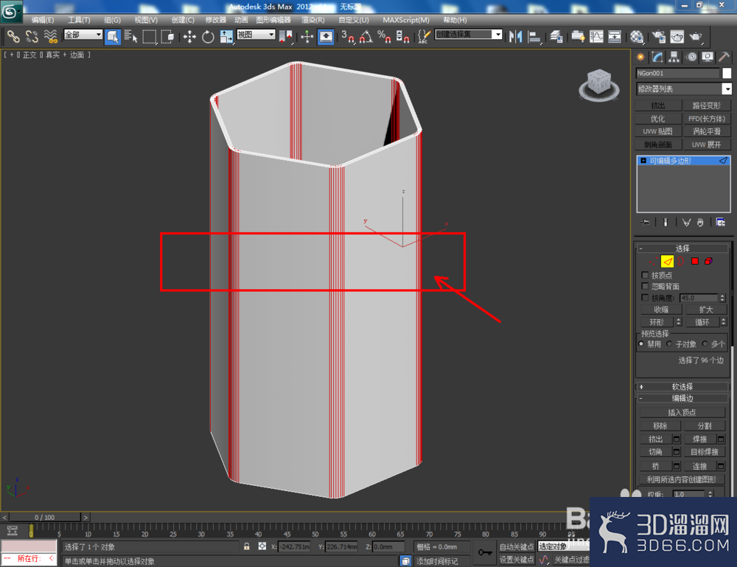Click Bind to Space Warp icon
Image resolution: width=737 pixels, height=567 pixels.
tap(50, 36)
